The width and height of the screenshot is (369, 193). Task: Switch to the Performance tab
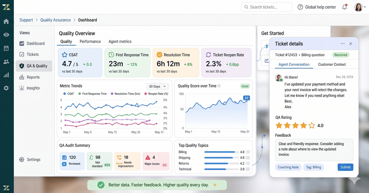(x=90, y=41)
